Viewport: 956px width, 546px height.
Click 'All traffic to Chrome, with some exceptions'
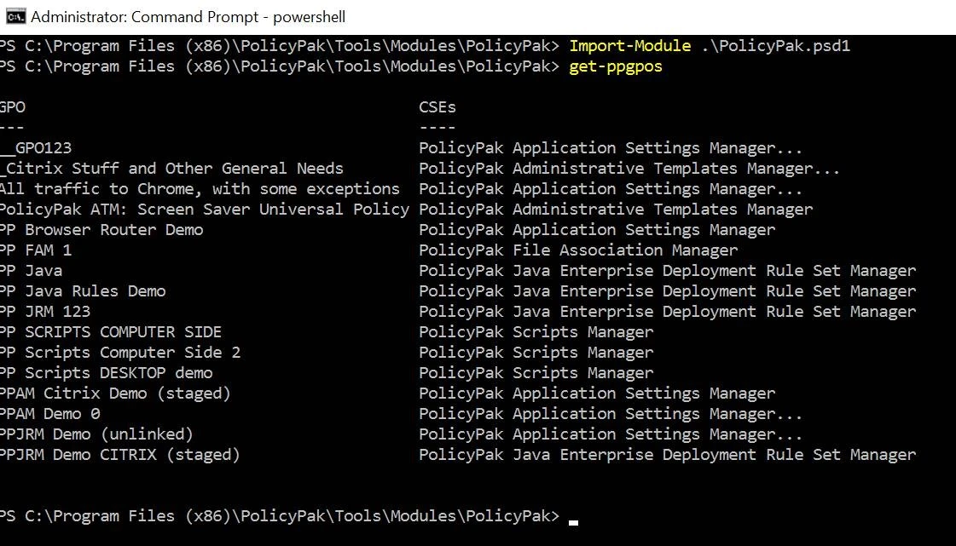click(200, 189)
